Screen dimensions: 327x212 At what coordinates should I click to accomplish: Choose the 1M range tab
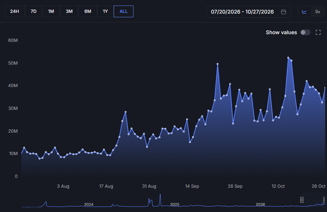51,11
